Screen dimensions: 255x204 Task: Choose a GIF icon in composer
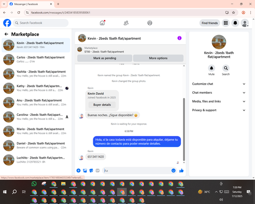(x=97, y=170)
